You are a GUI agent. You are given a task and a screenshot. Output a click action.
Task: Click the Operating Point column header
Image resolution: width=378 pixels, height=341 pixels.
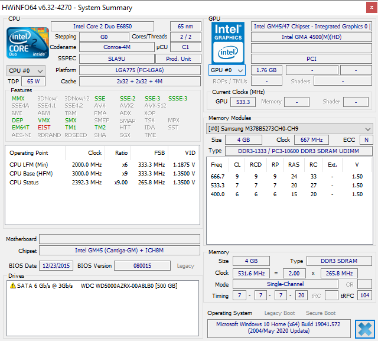pos(35,153)
